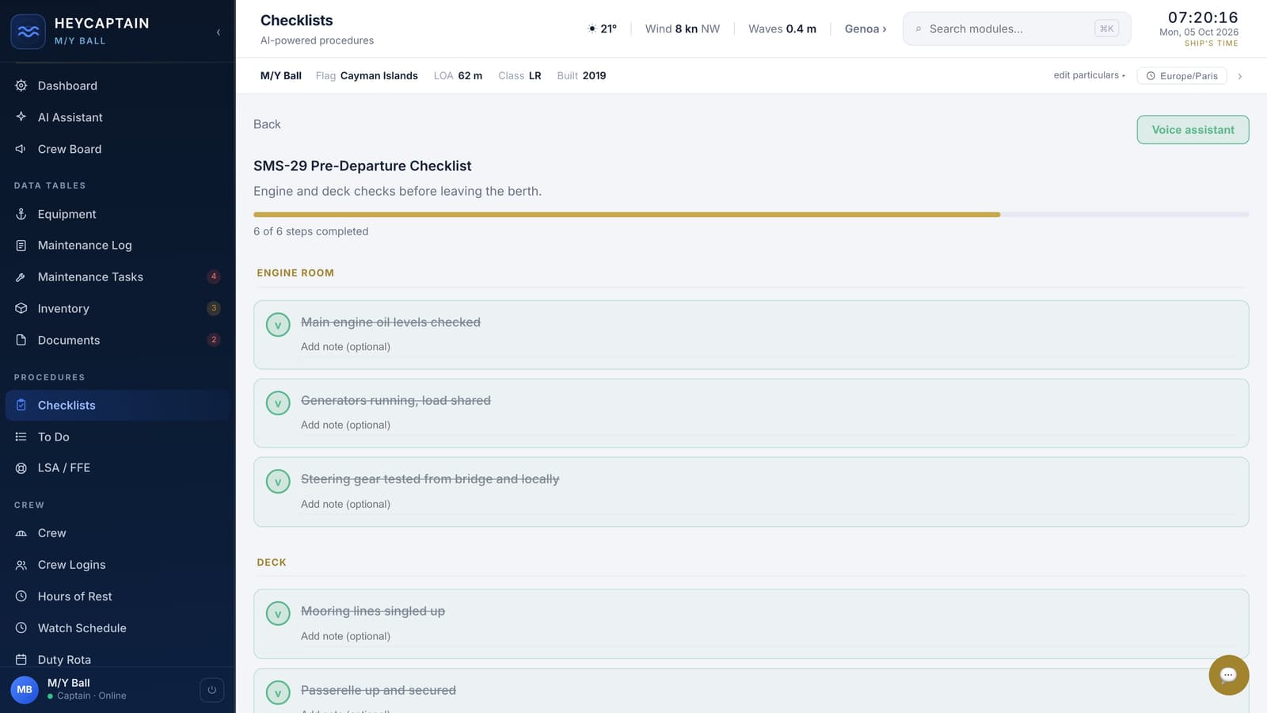This screenshot has width=1267, height=713.
Task: Click the AI Assistant sparkle icon
Action: click(21, 117)
